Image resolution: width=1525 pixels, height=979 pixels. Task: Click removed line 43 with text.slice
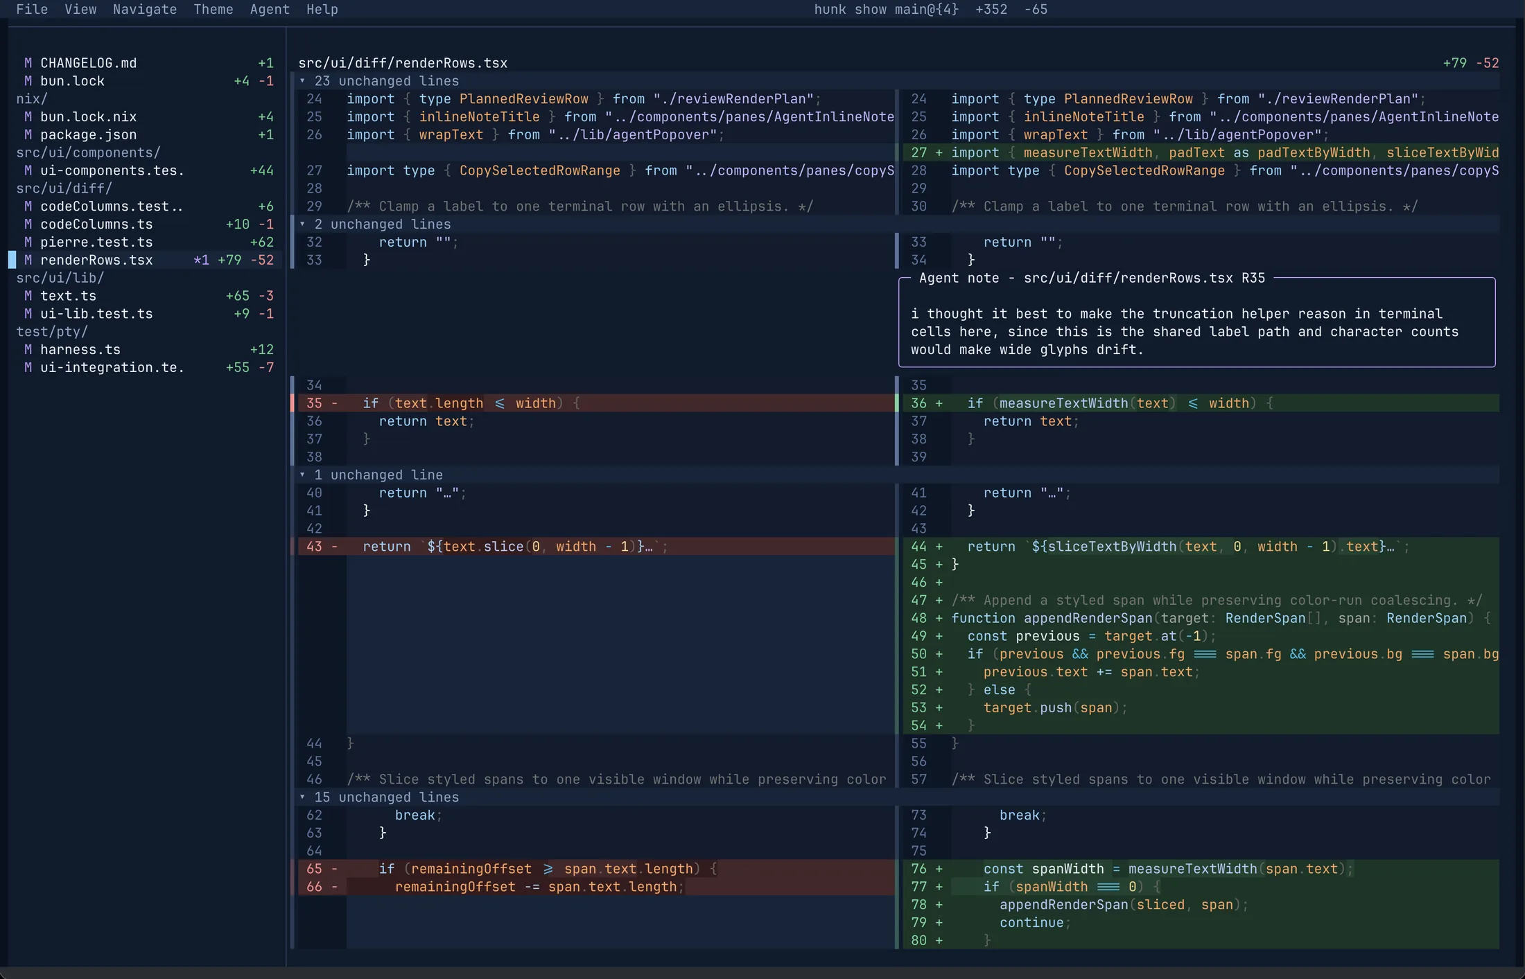pyautogui.click(x=596, y=547)
